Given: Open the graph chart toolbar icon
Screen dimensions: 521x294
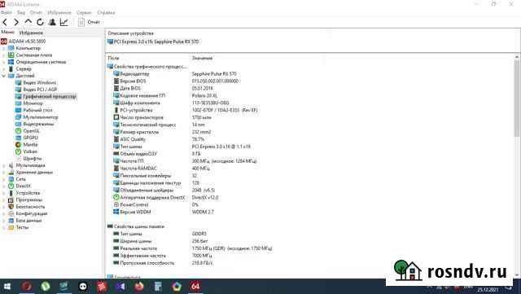Looking at the screenshot, I should 63,22.
